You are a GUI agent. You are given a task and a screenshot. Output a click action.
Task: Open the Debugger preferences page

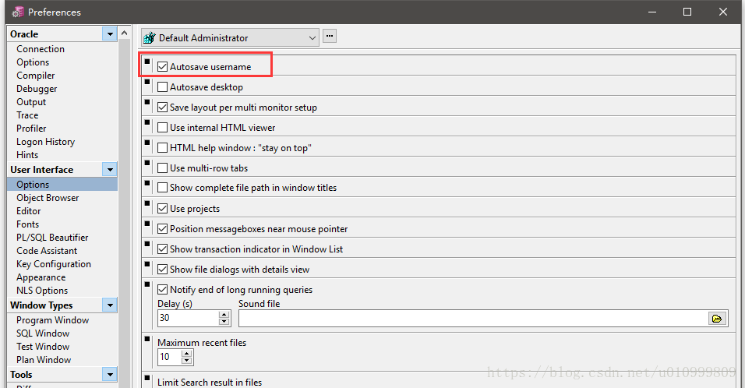coord(37,89)
